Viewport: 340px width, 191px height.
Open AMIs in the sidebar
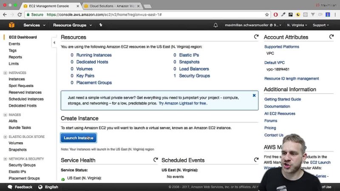(13, 121)
